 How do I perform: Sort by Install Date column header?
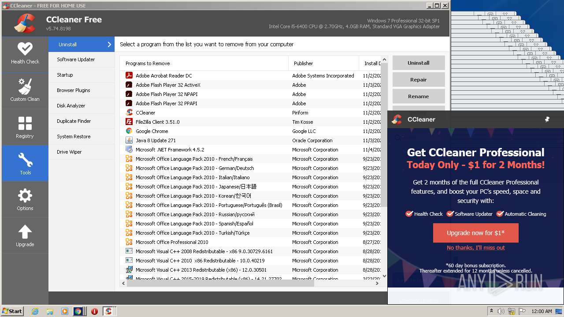pyautogui.click(x=370, y=63)
